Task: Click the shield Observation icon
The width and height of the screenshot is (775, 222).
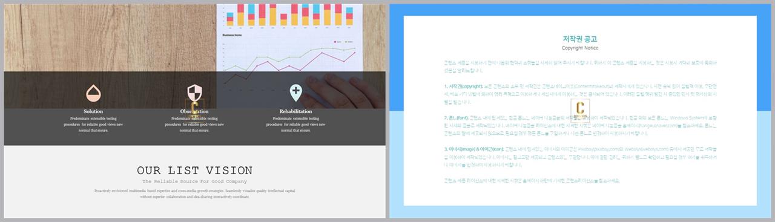Action: coord(194,93)
